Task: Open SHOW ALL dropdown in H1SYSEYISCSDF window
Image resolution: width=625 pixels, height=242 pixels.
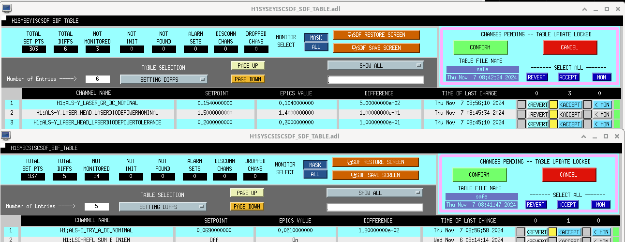Action: [375, 65]
